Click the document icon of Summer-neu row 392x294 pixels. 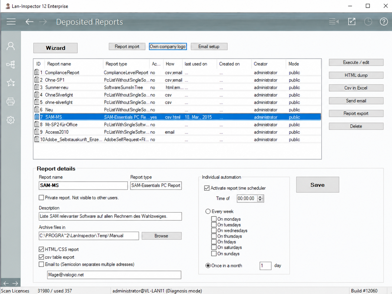click(37, 87)
